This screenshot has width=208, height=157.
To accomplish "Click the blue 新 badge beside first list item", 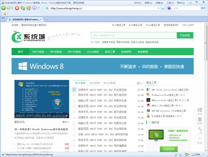I will pos(74,90).
